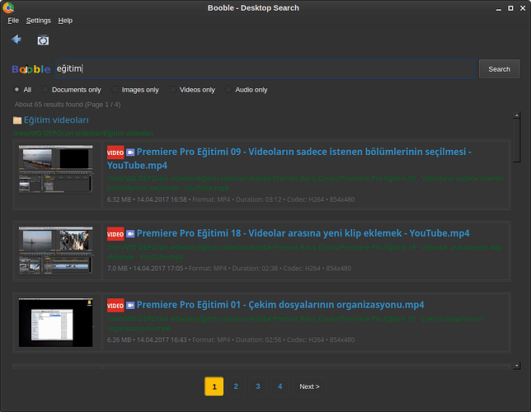Click the folder path under Eğitim videoları

(x=83, y=133)
